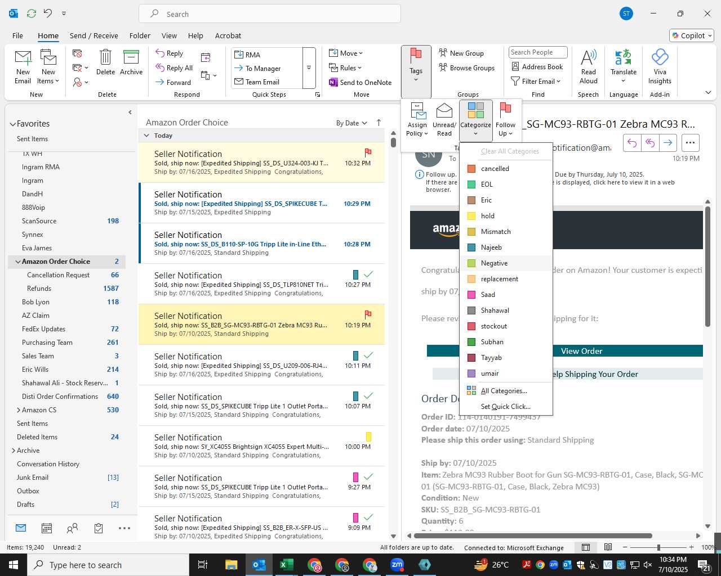This screenshot has width=721, height=576.
Task: Click the View Order button in email
Action: [x=565, y=351]
